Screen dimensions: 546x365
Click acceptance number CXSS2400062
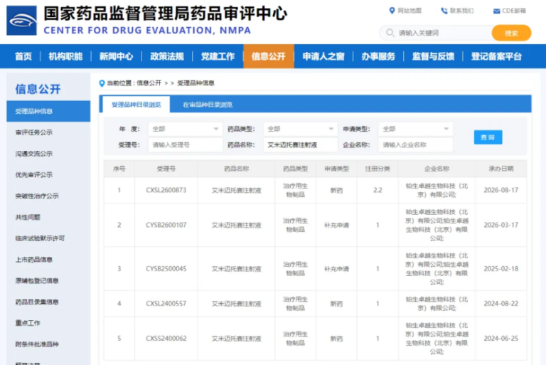click(x=166, y=339)
